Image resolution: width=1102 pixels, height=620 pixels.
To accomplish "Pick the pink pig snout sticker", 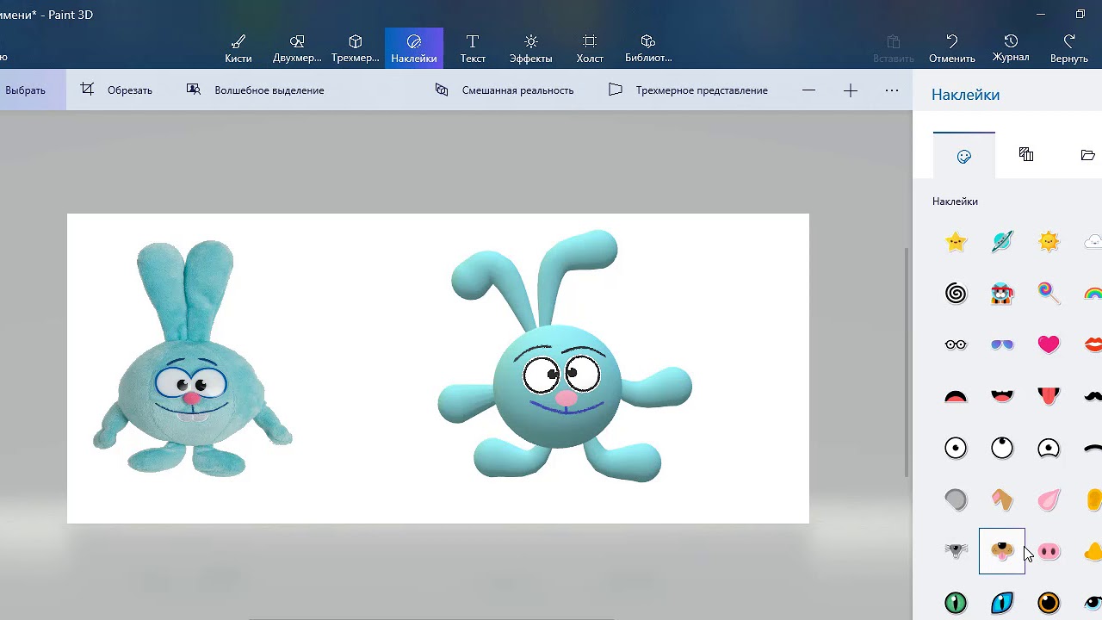I will tap(1049, 551).
